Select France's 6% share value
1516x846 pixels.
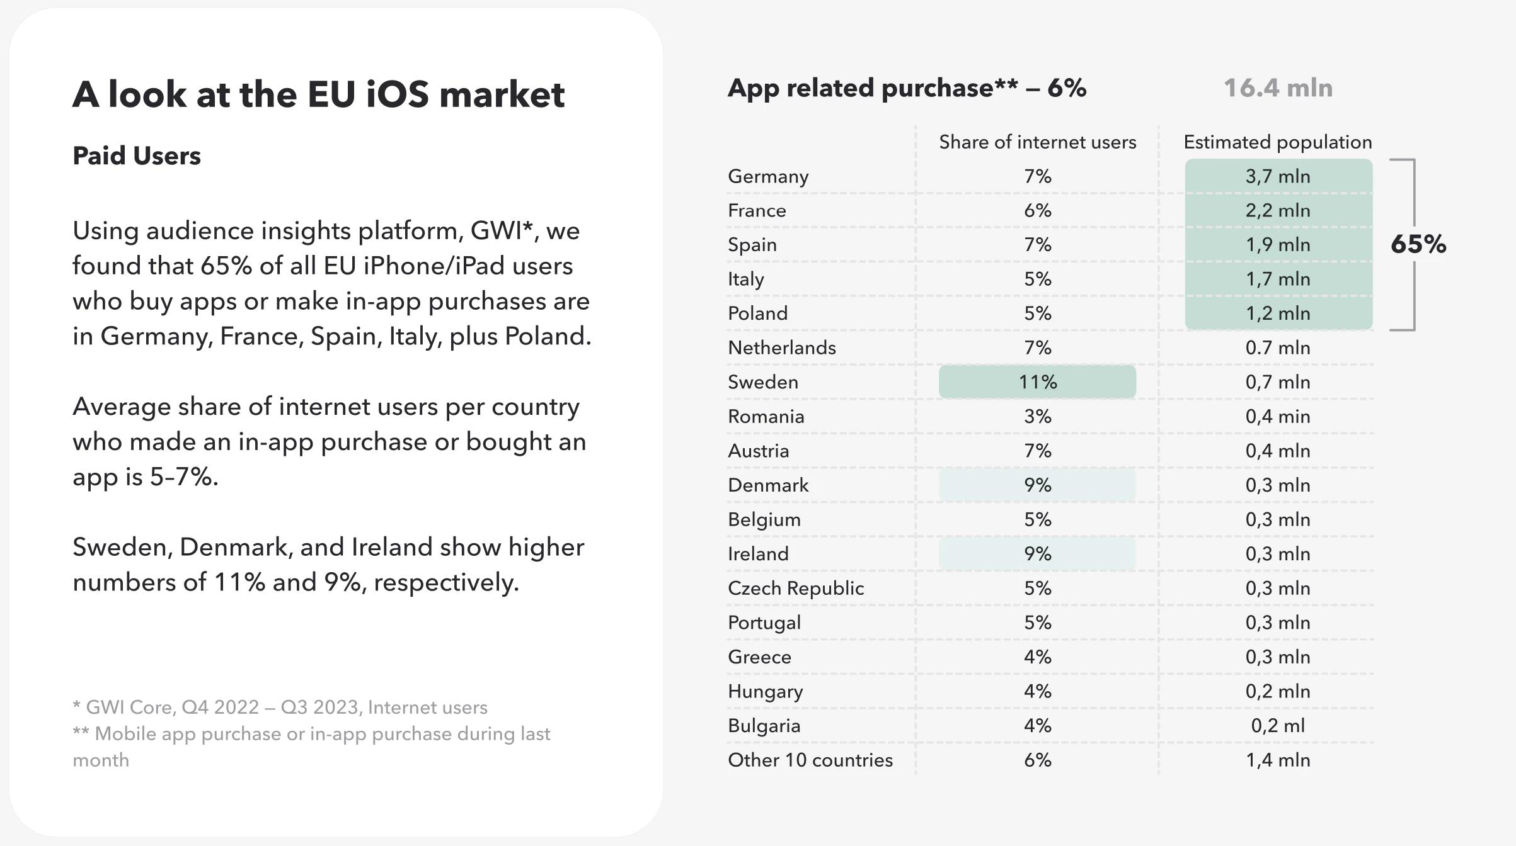pos(1037,211)
